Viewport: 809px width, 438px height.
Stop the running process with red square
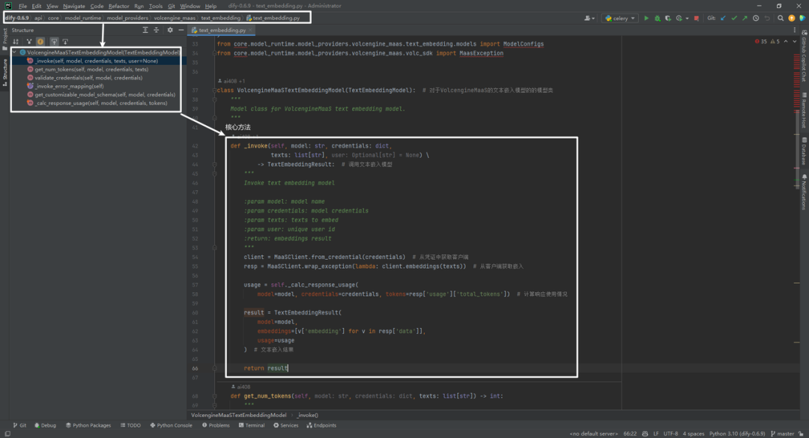point(697,18)
